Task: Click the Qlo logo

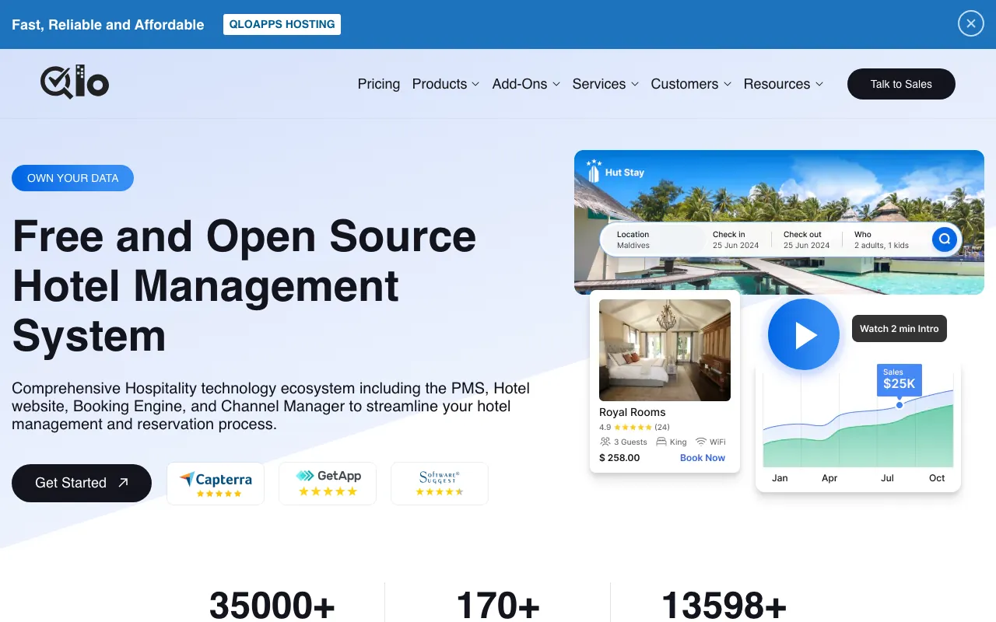Action: 75,82
